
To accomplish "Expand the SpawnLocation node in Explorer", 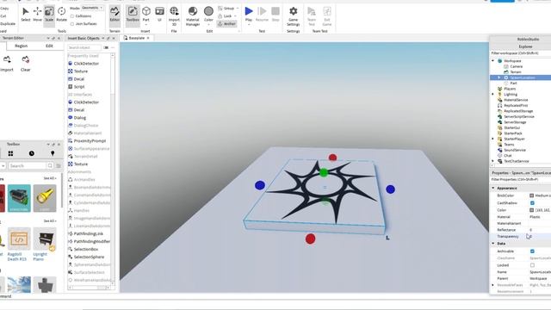I will coord(499,77).
